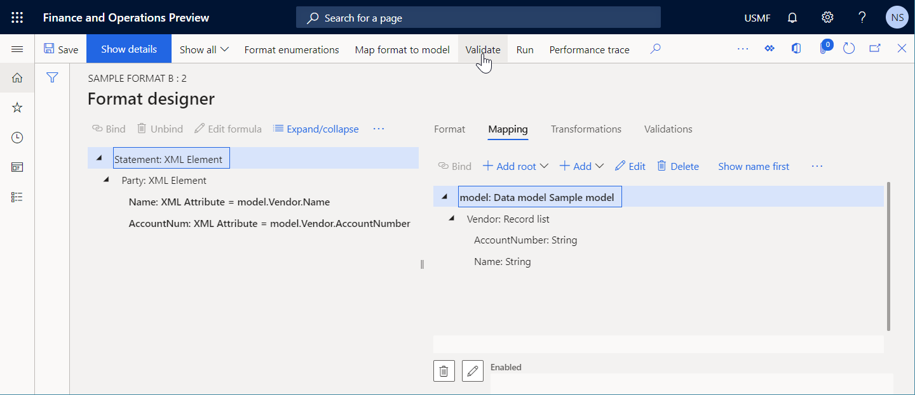Open the Help question mark icon
Screen dimensions: 915x395
pos(862,17)
